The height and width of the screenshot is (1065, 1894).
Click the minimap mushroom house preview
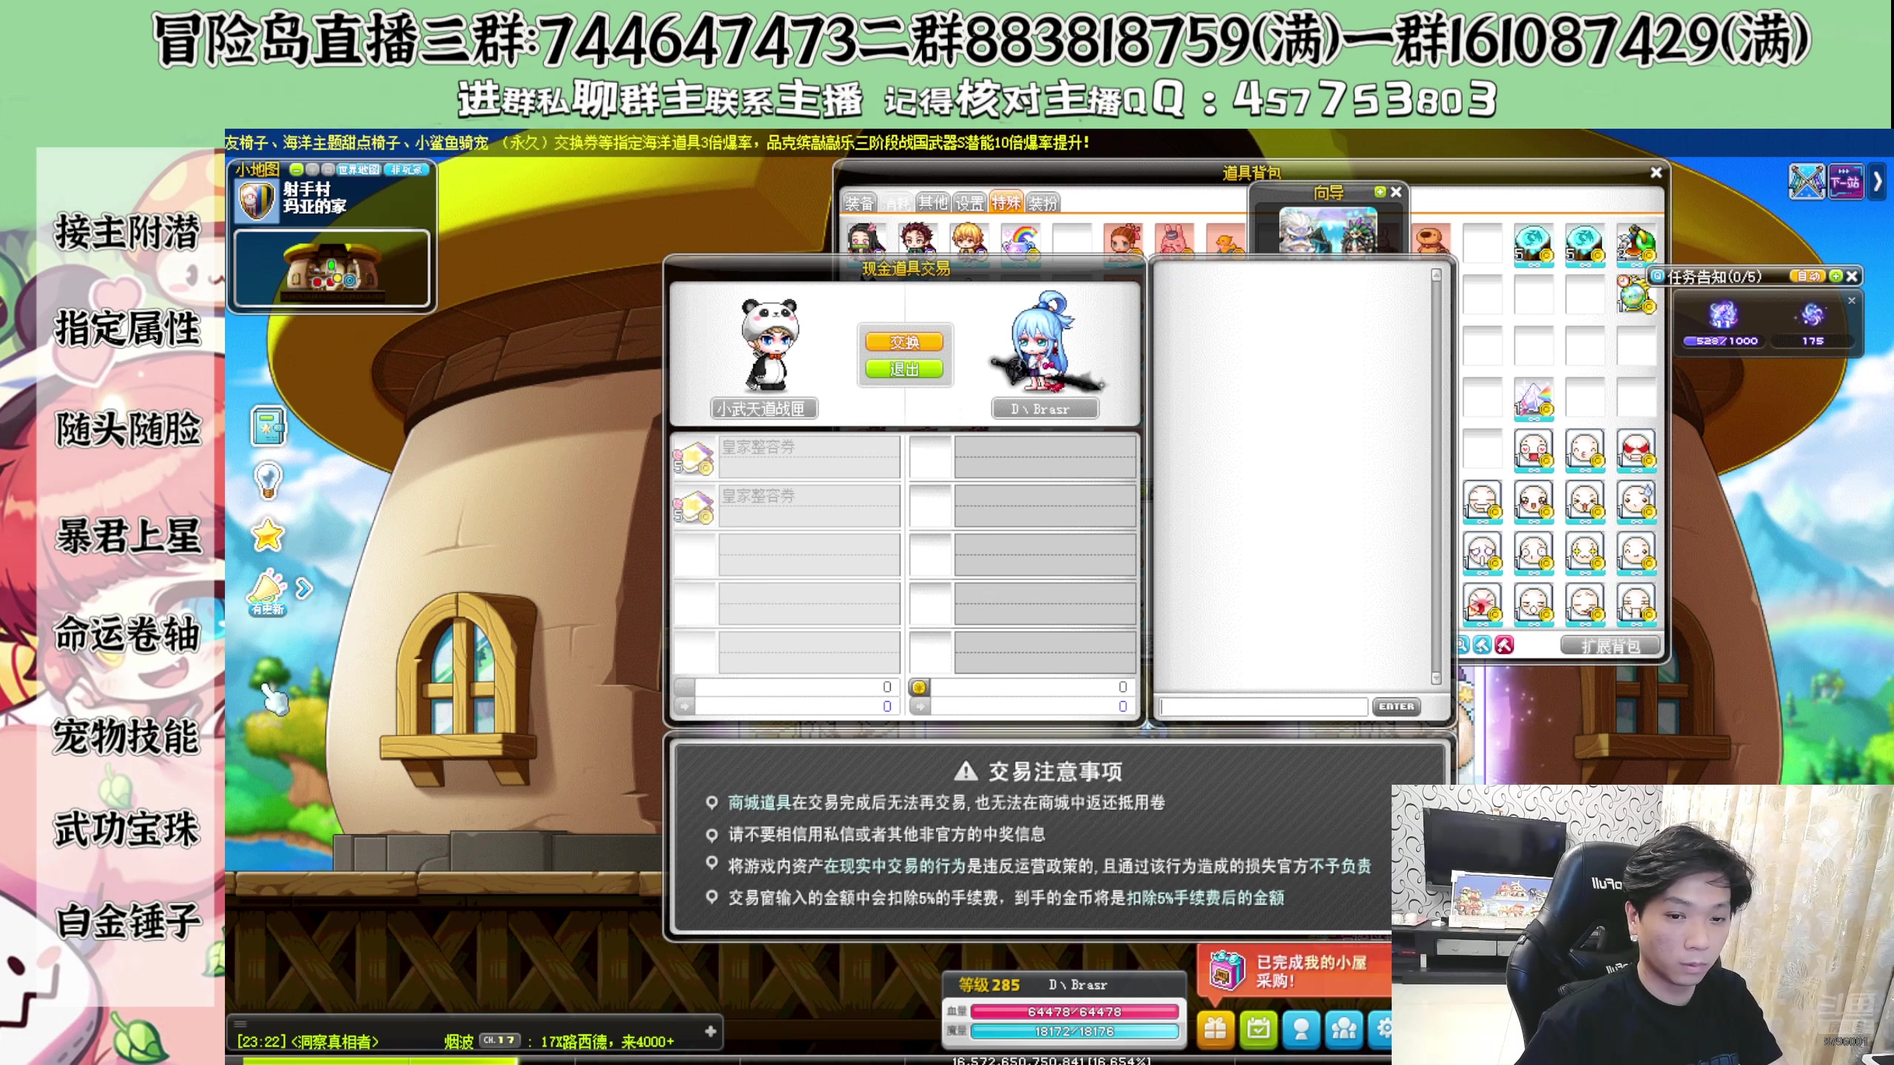click(331, 268)
